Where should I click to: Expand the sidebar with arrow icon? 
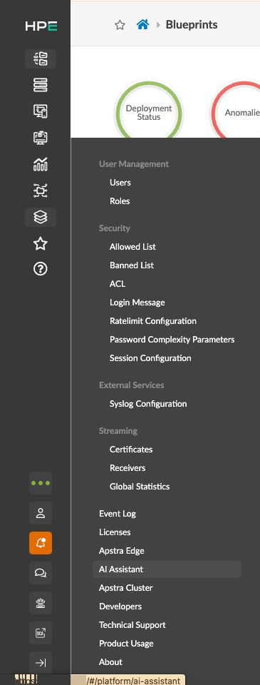[x=41, y=663]
